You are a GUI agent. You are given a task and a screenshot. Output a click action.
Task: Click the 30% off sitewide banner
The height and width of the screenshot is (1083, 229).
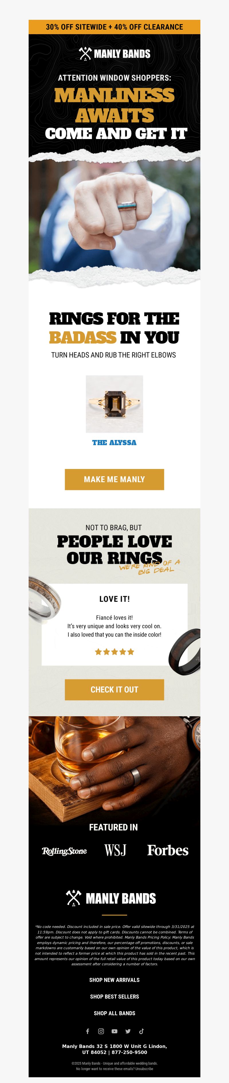[x=114, y=27]
